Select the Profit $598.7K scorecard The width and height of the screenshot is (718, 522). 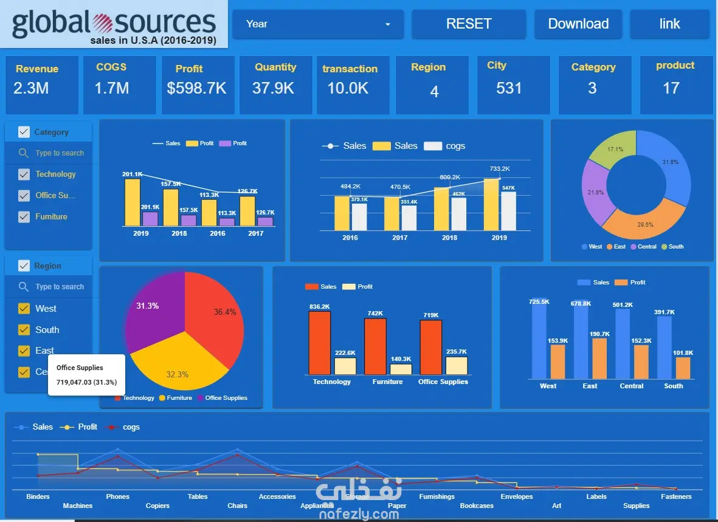tap(198, 84)
